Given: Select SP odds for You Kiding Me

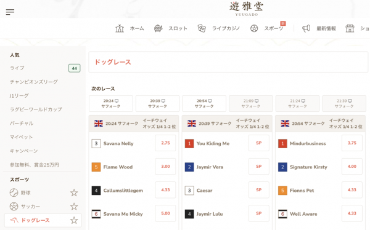Looking at the screenshot, I should (259, 143).
